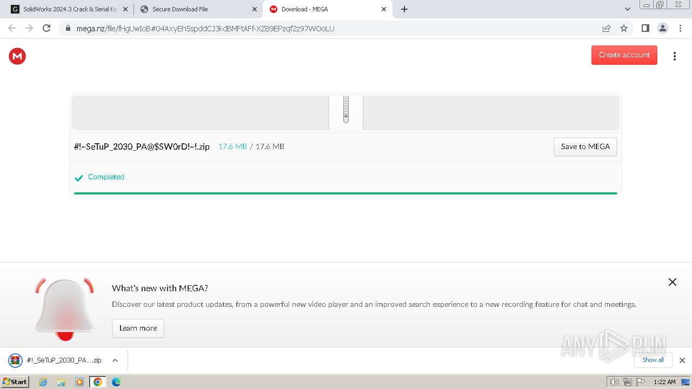
Task: Open the Action Center flag icon
Action: click(641, 382)
